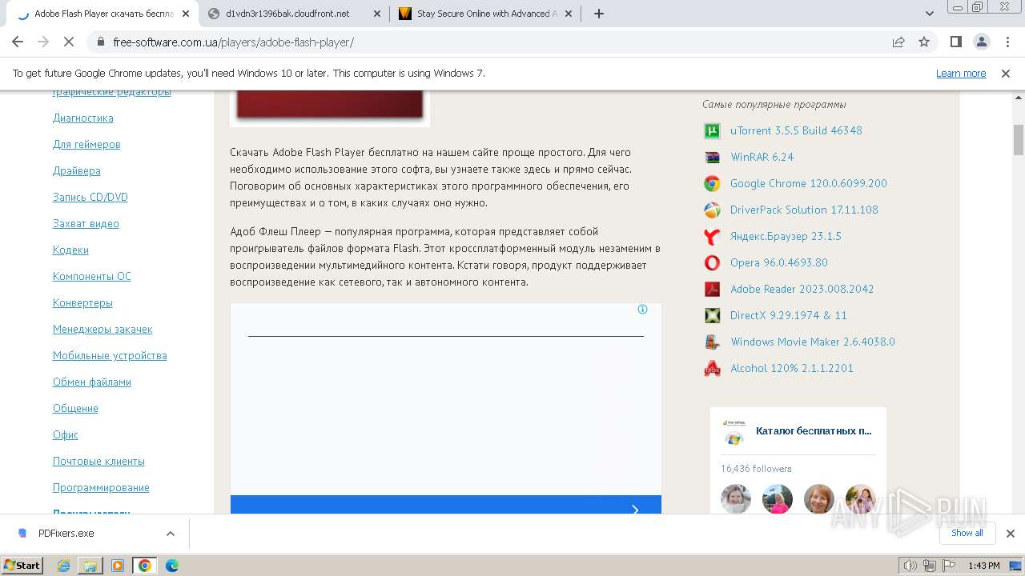The width and height of the screenshot is (1025, 576).
Task: Click the blue ad banner arrow
Action: pos(635,509)
